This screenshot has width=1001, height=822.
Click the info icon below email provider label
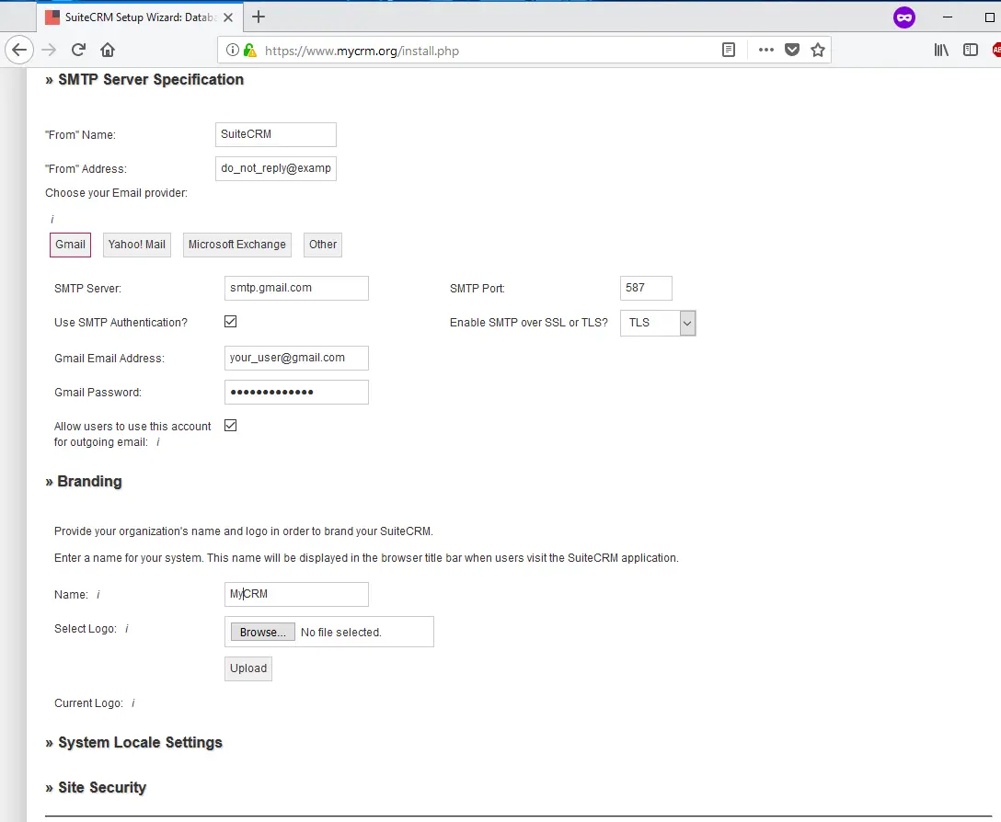52,220
